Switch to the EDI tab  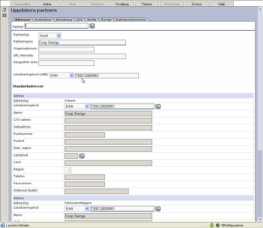(x=79, y=20)
